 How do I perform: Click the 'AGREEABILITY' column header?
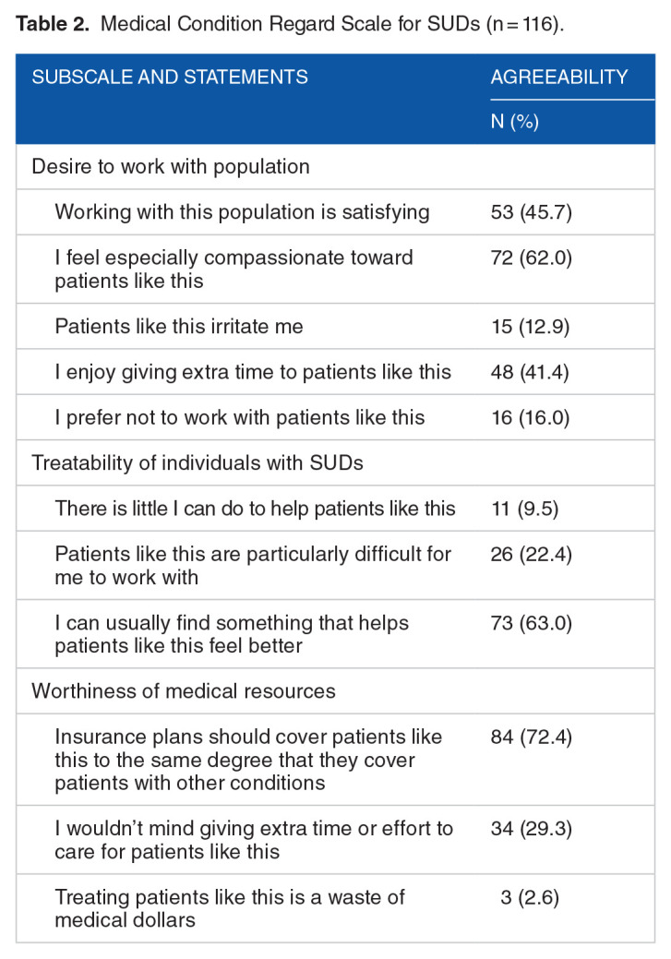[559, 77]
